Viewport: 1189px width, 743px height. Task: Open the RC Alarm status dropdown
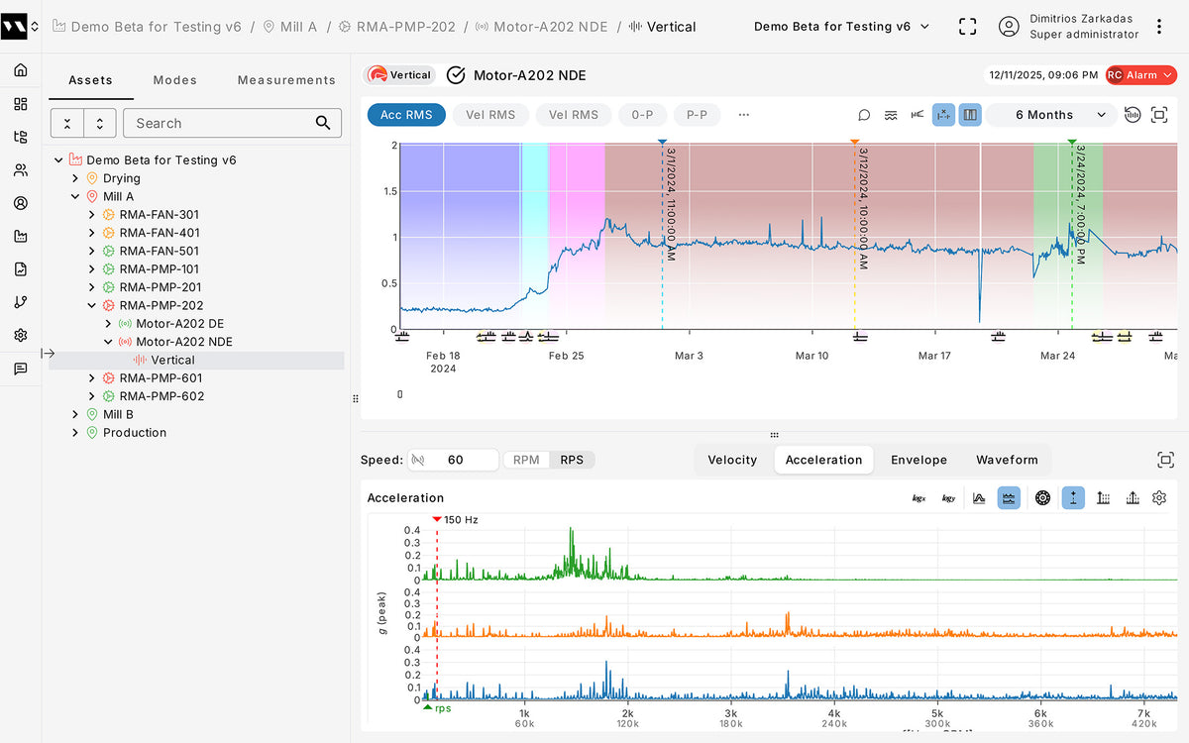(x=1141, y=75)
